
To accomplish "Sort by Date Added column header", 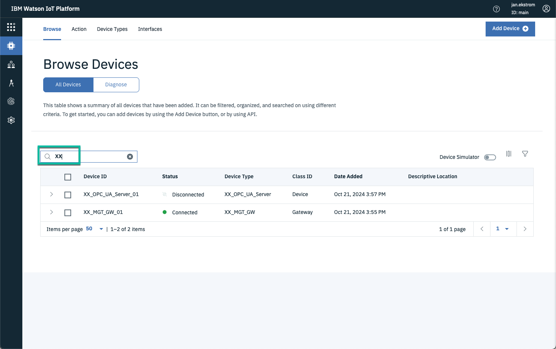I will tap(348, 176).
